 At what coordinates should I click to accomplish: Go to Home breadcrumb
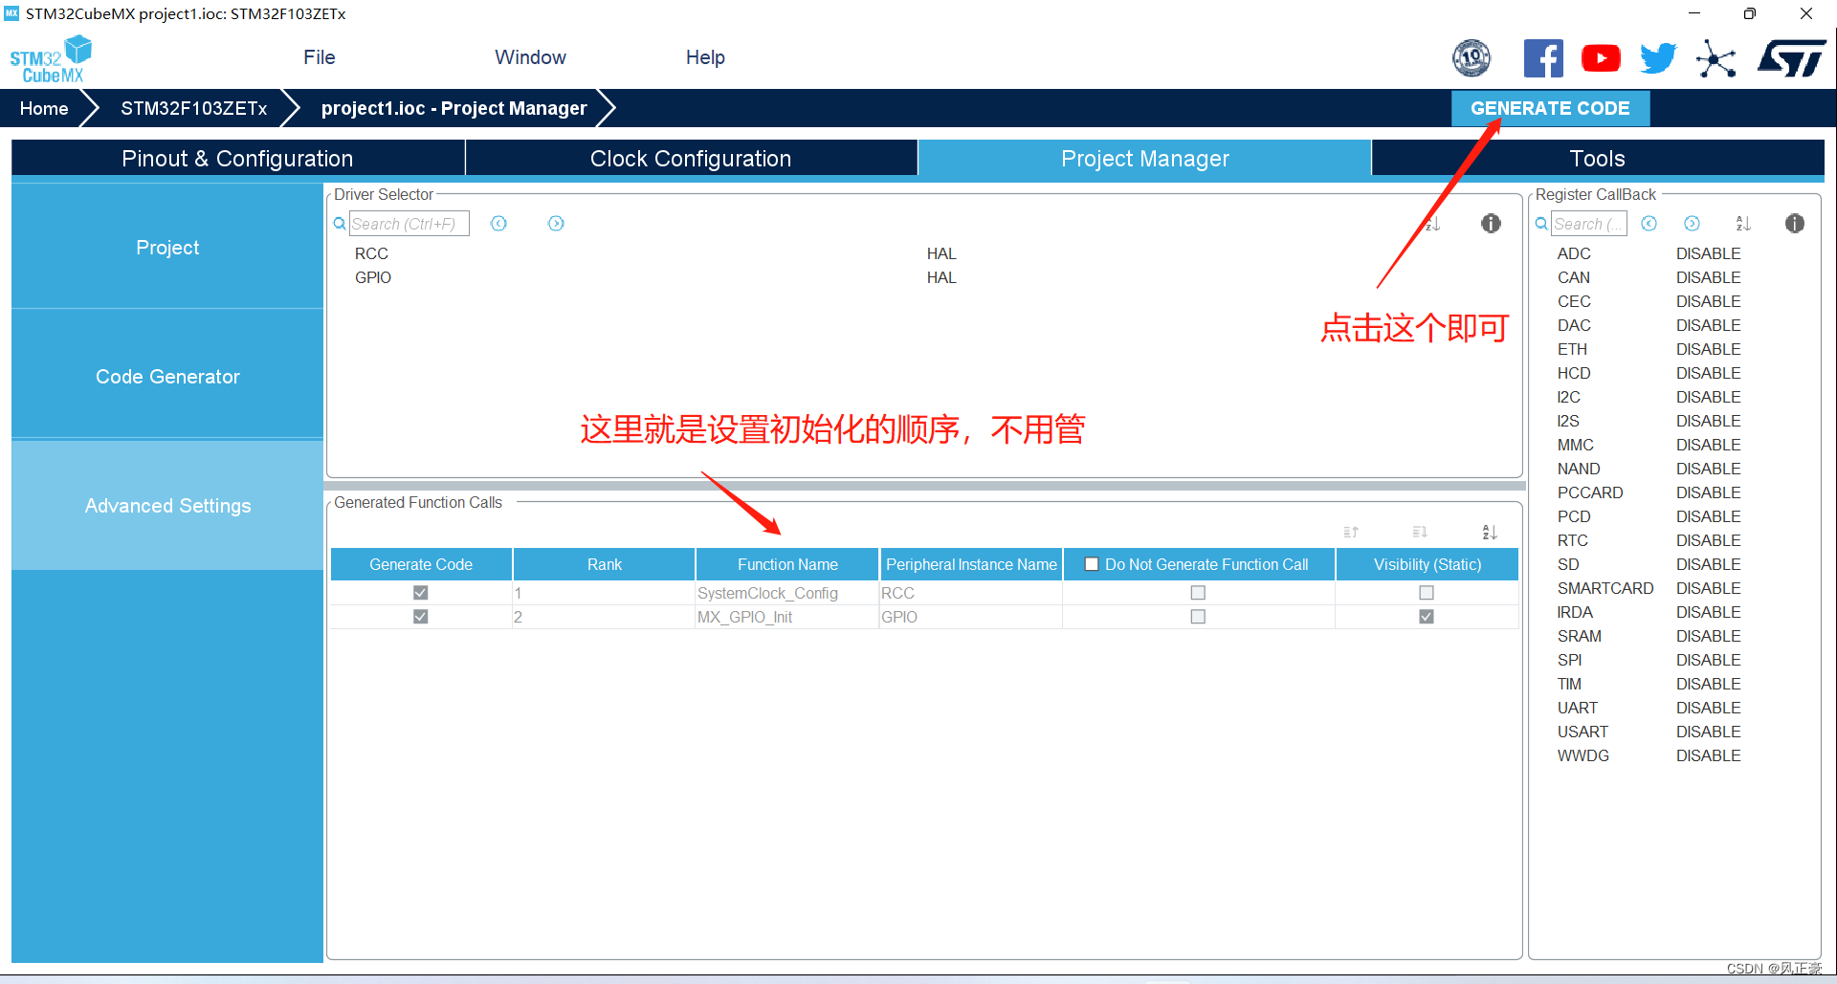pos(44,108)
